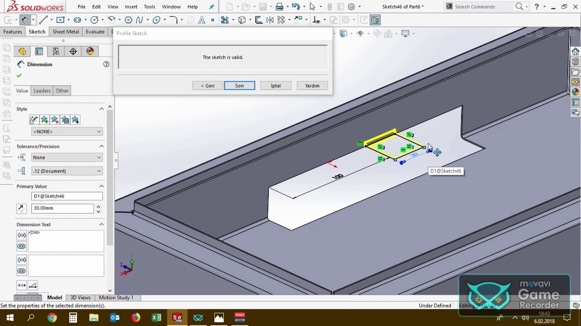The image size is (581, 326).
Task: Open the File menu
Action: [x=81, y=7]
